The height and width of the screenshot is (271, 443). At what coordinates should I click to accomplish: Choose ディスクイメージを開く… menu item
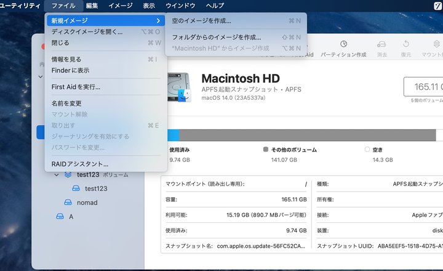point(106,31)
